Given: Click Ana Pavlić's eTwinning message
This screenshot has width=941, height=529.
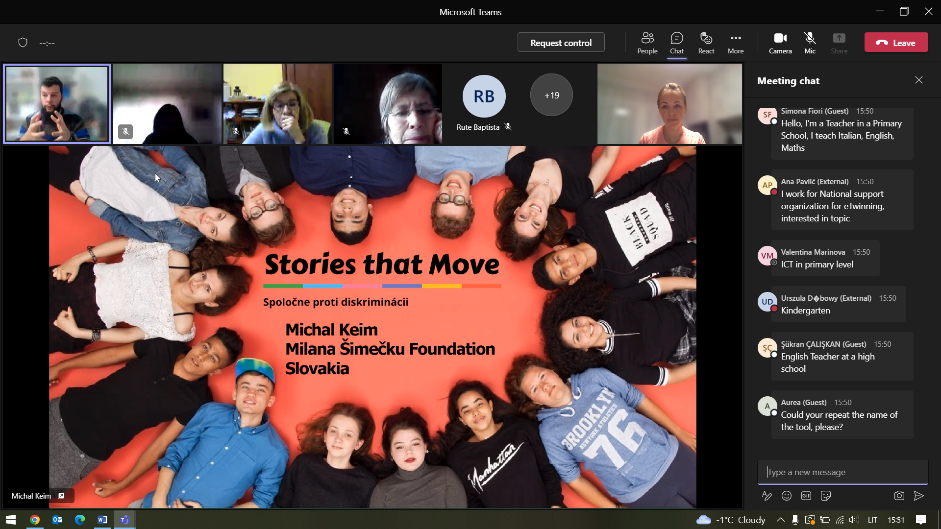Looking at the screenshot, I should point(832,206).
